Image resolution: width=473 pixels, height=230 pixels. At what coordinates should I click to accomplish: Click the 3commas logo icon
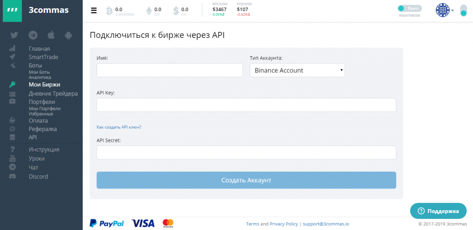12,10
